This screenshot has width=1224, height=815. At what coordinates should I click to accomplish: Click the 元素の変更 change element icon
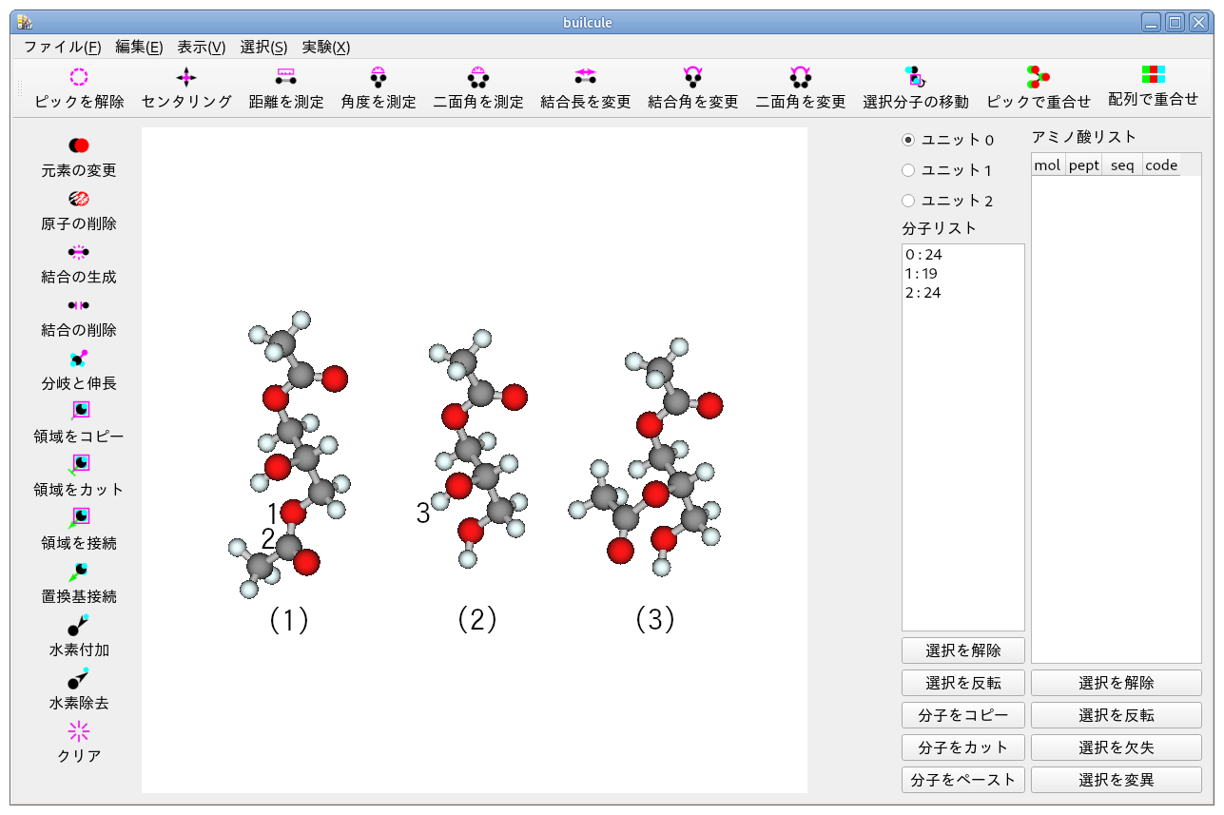click(x=79, y=146)
